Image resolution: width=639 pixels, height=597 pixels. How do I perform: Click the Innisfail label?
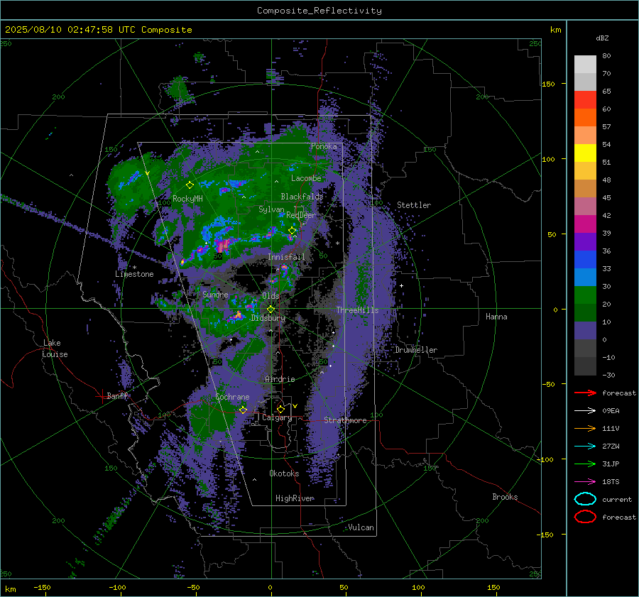[286, 257]
